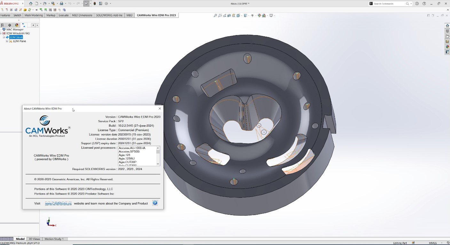Open the dropdown arrow next to New
Image resolution: width=450 pixels, height=245 pixels.
41,4
